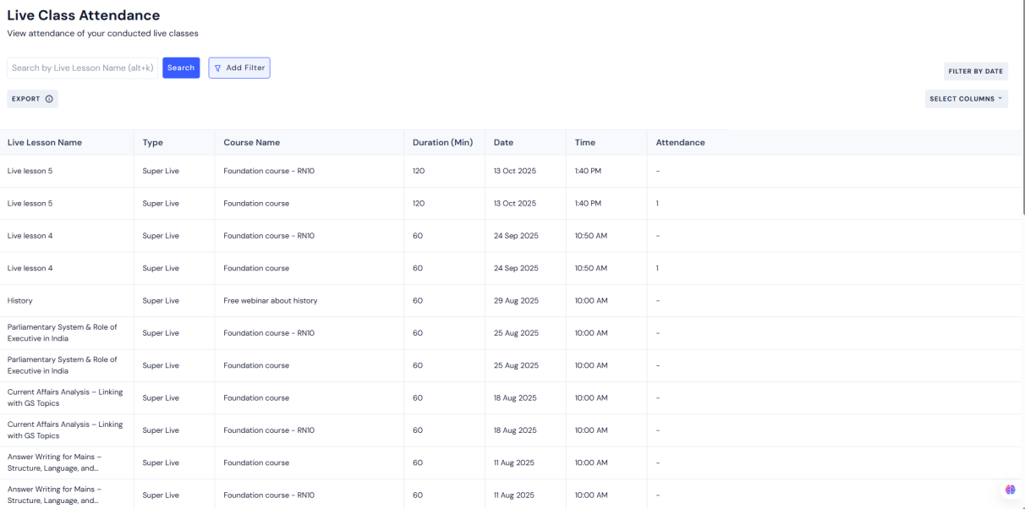Click the Course Name column header
Image resolution: width=1025 pixels, height=509 pixels.
pos(251,143)
